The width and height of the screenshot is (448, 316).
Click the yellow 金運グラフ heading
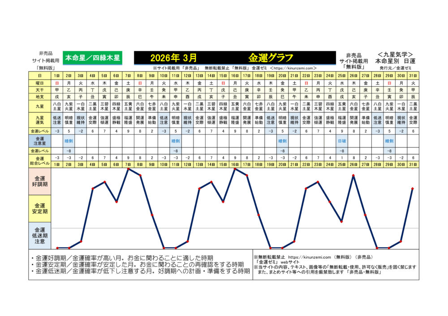coord(271,58)
